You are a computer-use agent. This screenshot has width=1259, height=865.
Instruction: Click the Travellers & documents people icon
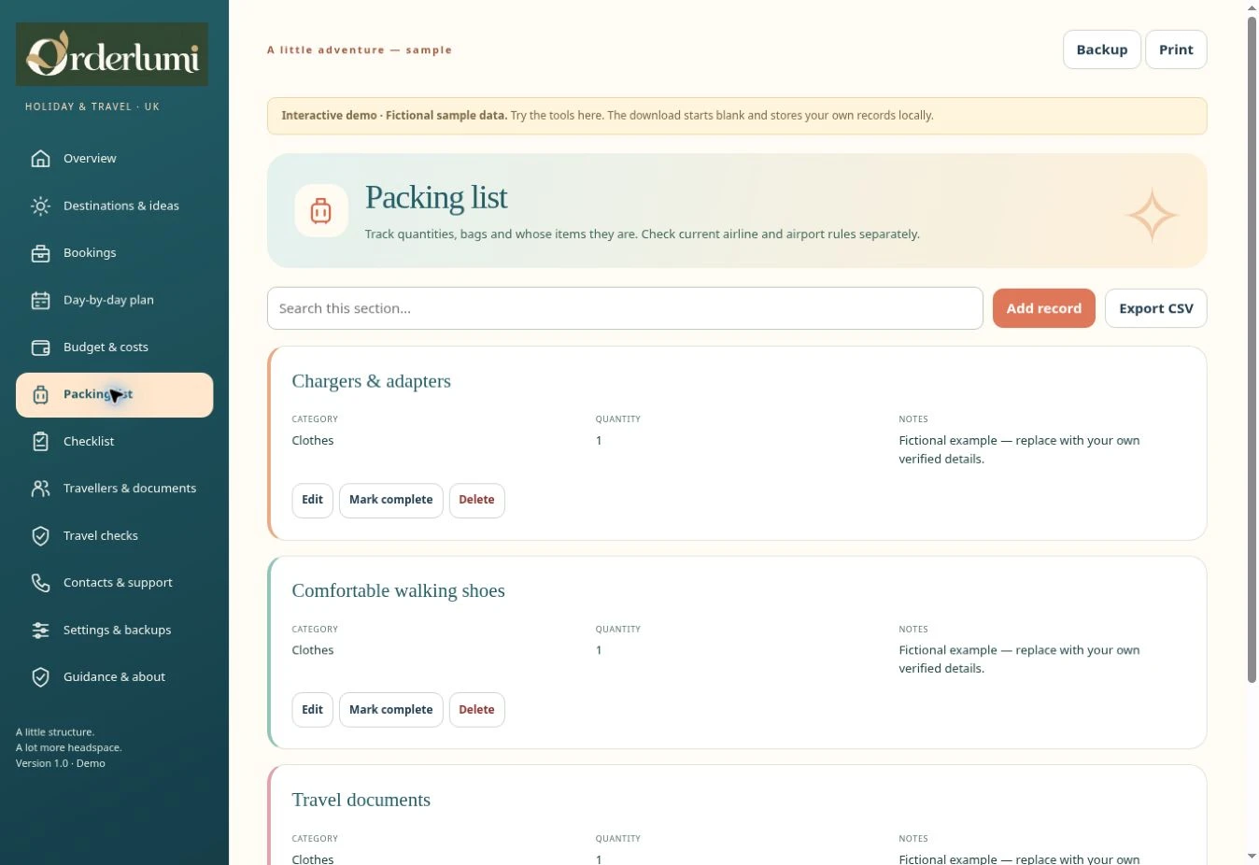[40, 489]
